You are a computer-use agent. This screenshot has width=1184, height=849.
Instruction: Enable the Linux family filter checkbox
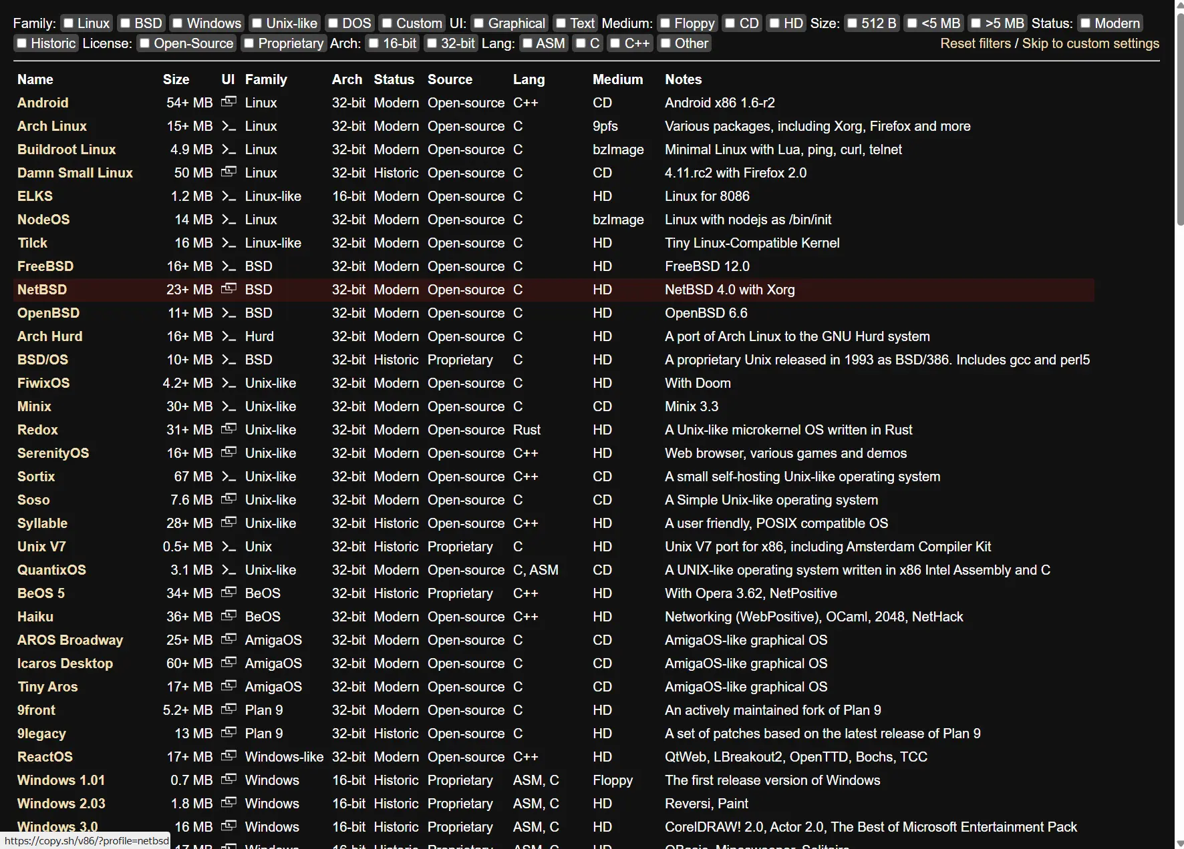[68, 23]
